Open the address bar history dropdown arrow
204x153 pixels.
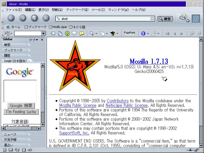pyautogui.click(x=152, y=19)
